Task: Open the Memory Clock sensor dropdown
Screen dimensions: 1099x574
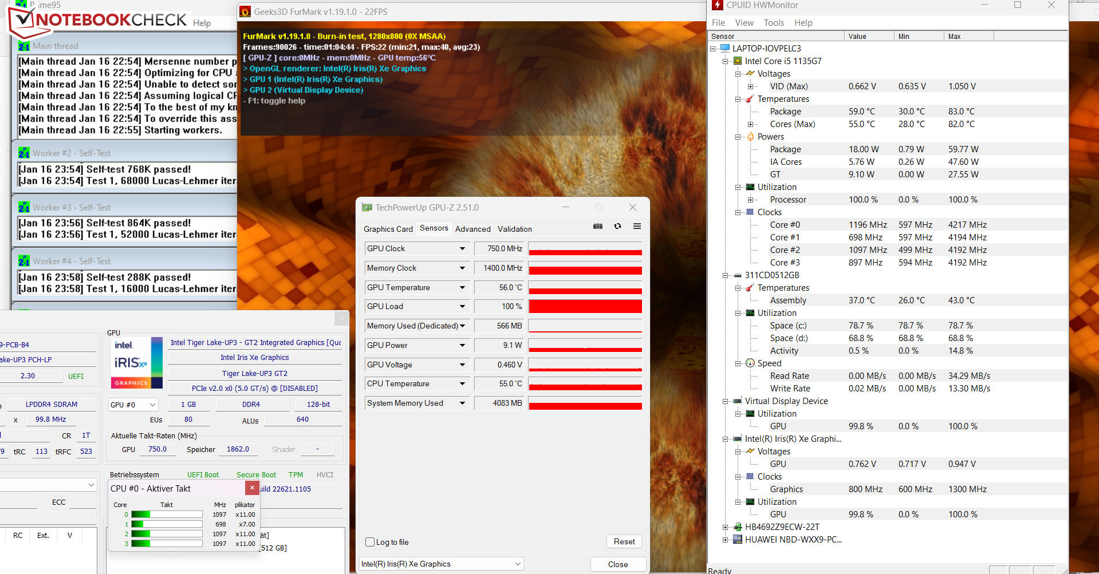Action: click(462, 268)
